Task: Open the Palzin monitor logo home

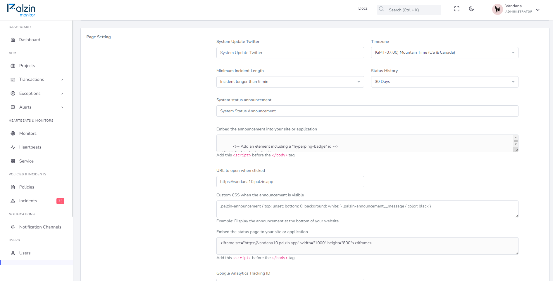Action: click(x=21, y=10)
